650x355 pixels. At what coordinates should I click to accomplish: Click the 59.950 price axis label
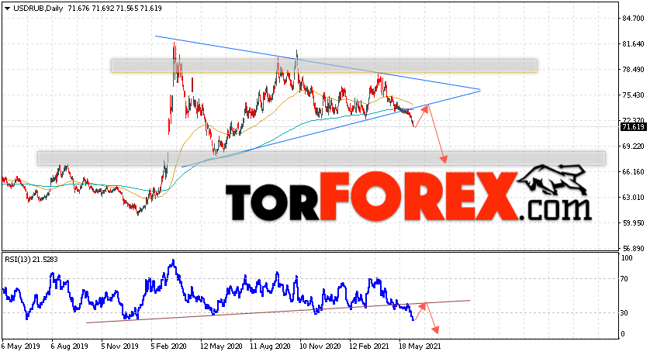[x=633, y=223]
